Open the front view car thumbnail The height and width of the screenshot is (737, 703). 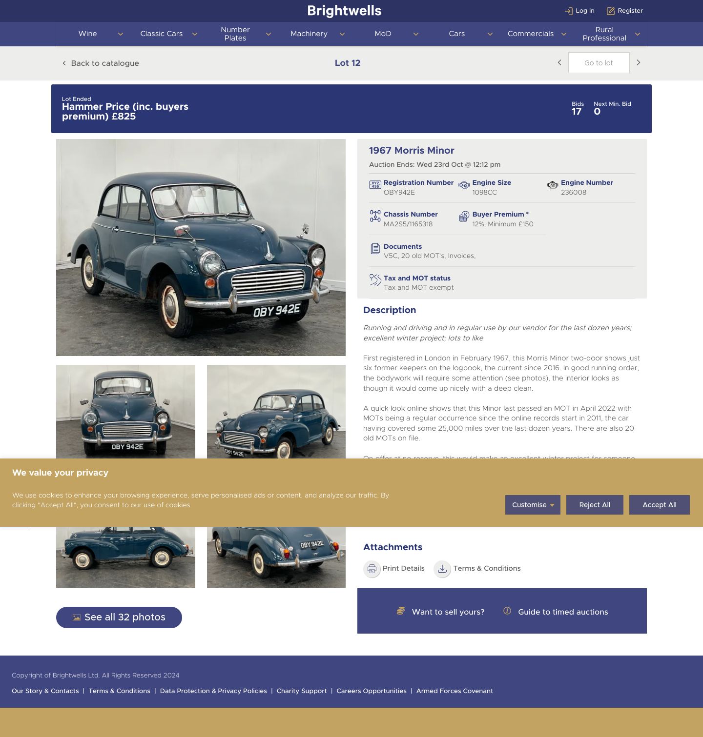click(x=125, y=412)
